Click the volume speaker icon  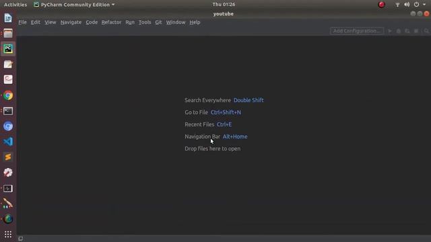pos(407,5)
